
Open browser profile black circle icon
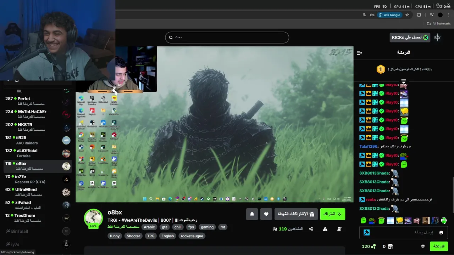coord(440,15)
